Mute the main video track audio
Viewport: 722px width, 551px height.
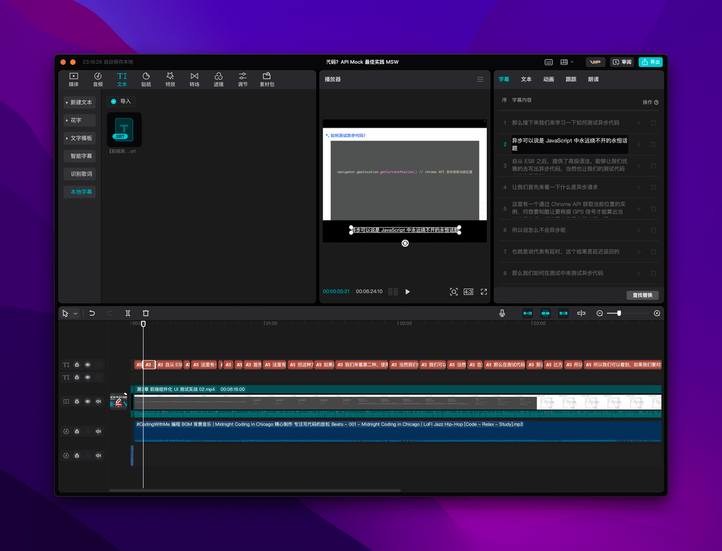98,401
